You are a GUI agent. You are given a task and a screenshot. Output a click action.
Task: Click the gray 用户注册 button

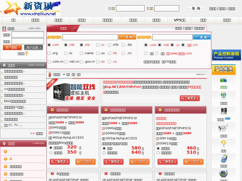point(34,47)
